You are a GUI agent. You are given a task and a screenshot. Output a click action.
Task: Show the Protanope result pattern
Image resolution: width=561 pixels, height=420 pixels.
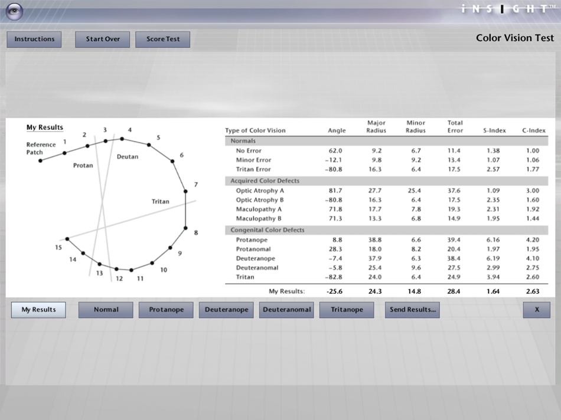(x=166, y=310)
